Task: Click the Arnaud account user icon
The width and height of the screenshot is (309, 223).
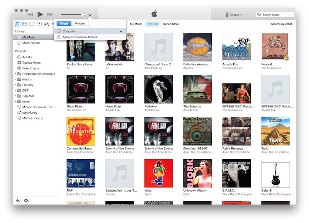Action: click(x=227, y=15)
